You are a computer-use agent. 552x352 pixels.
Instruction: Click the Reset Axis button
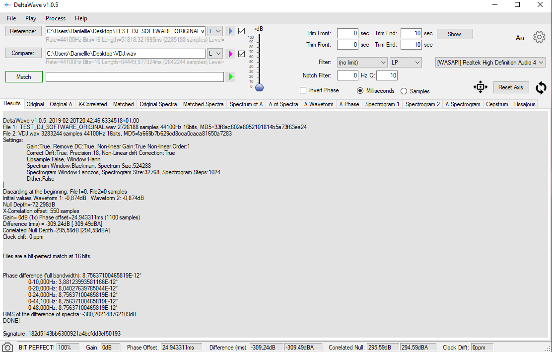[511, 87]
